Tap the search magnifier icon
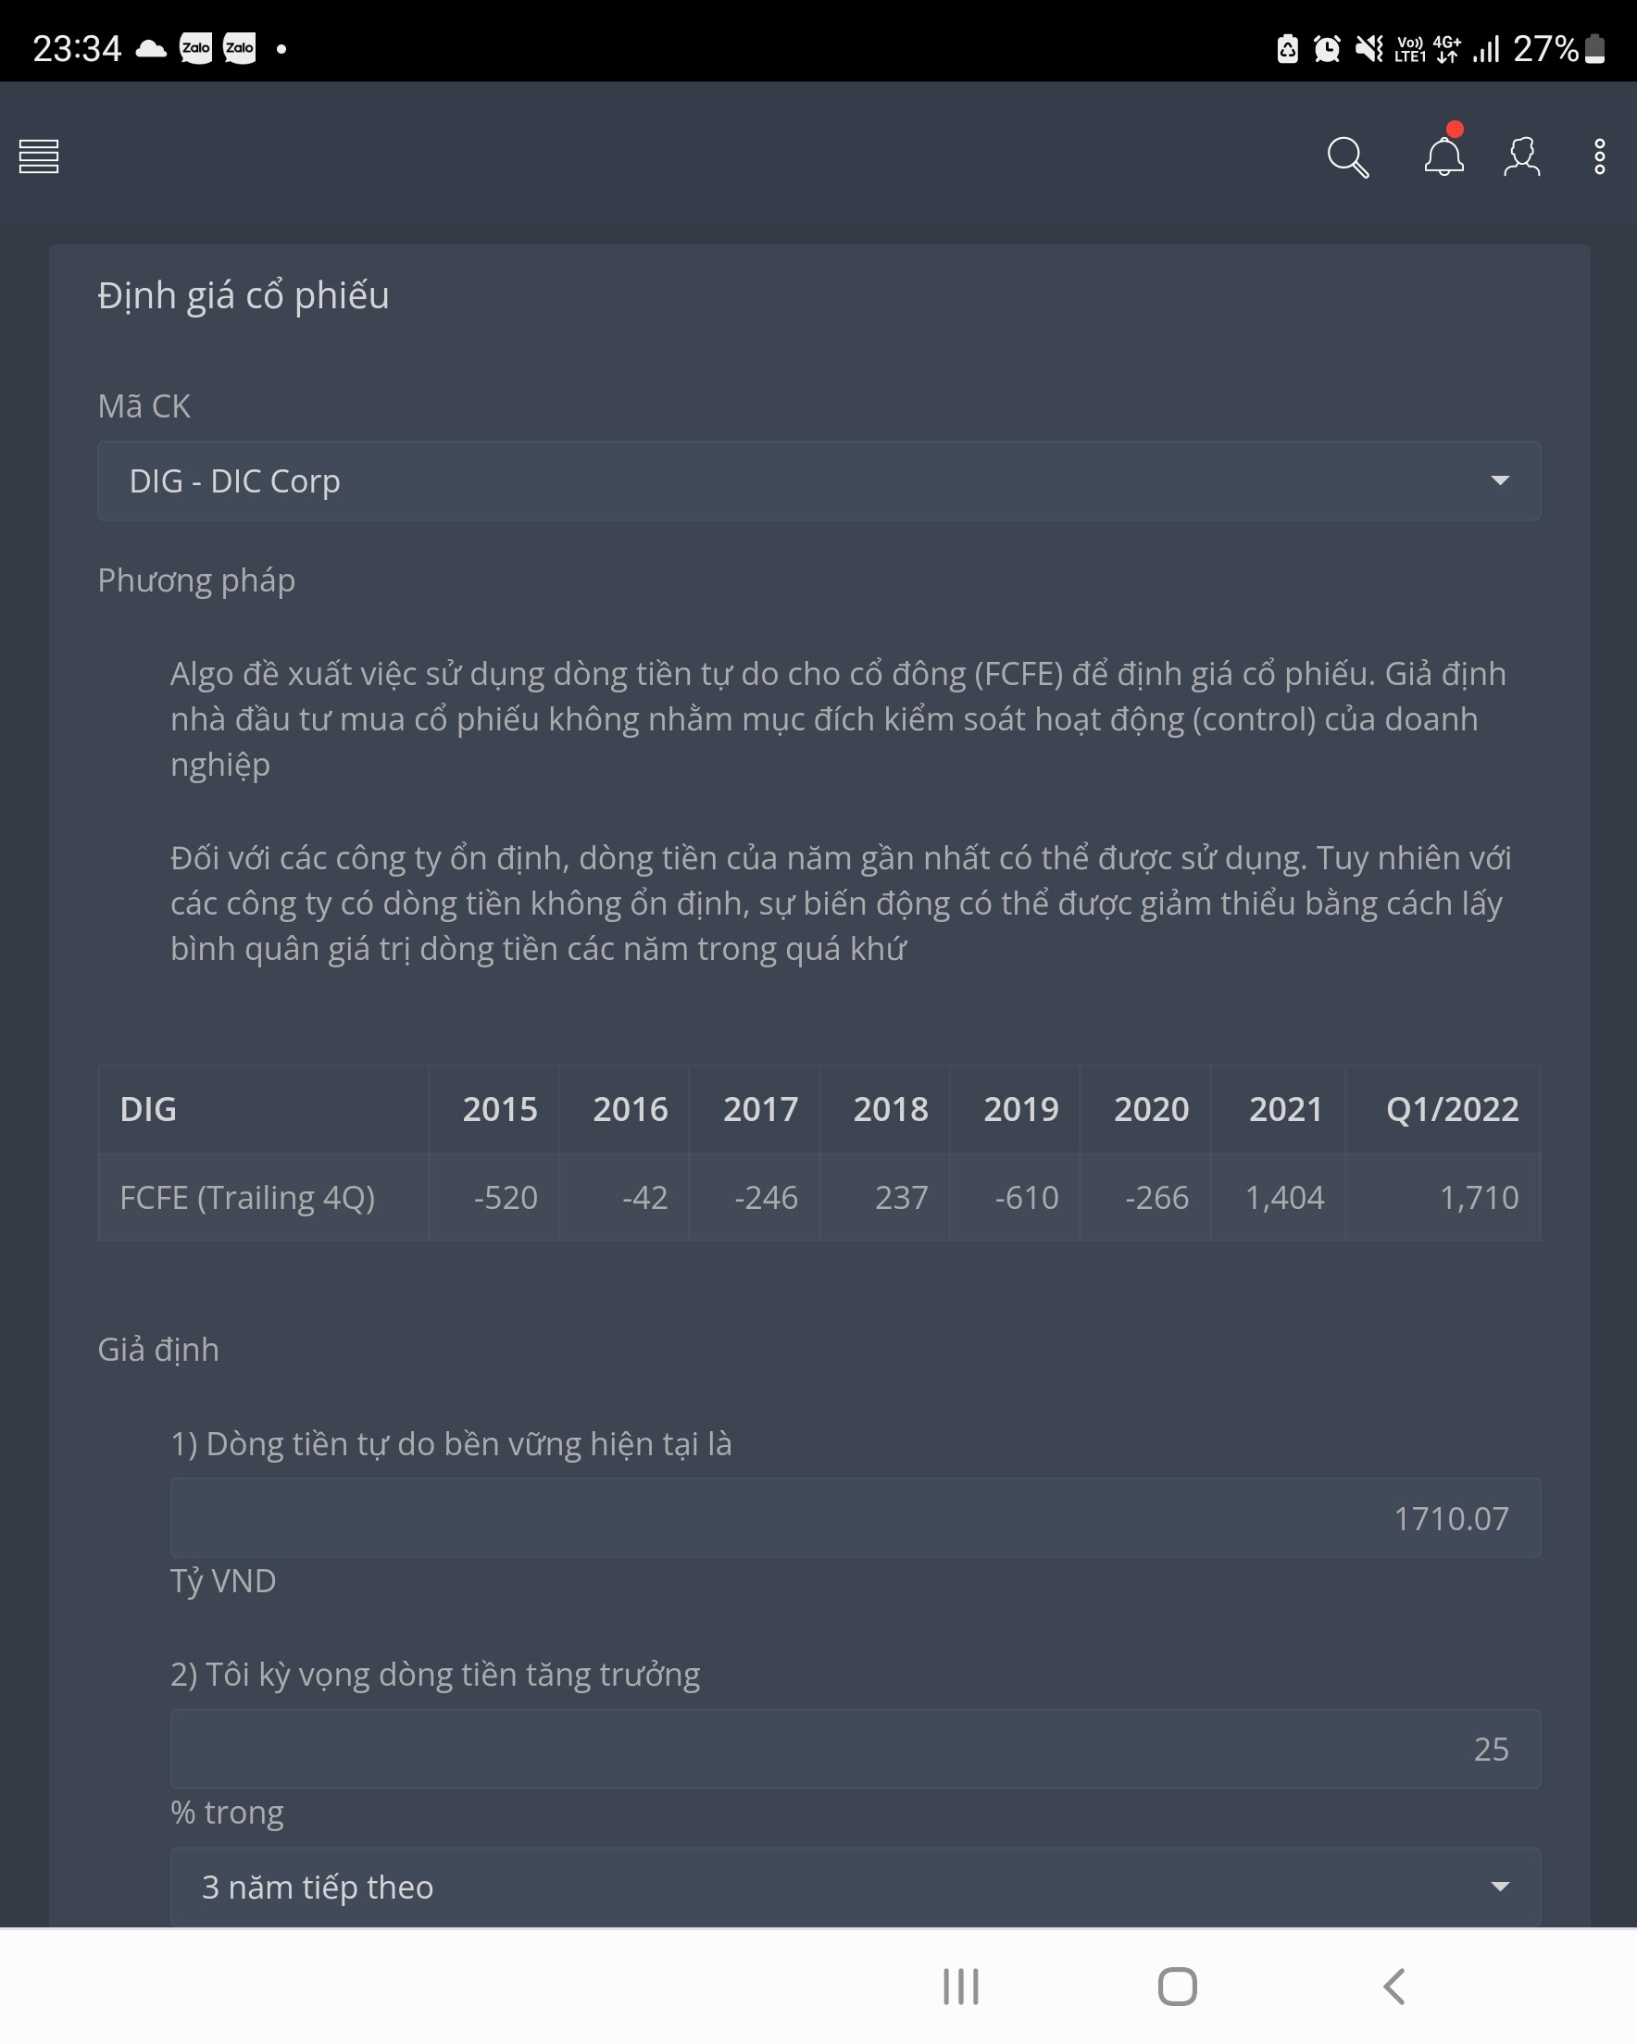Image resolution: width=1637 pixels, height=2044 pixels. coord(1347,157)
